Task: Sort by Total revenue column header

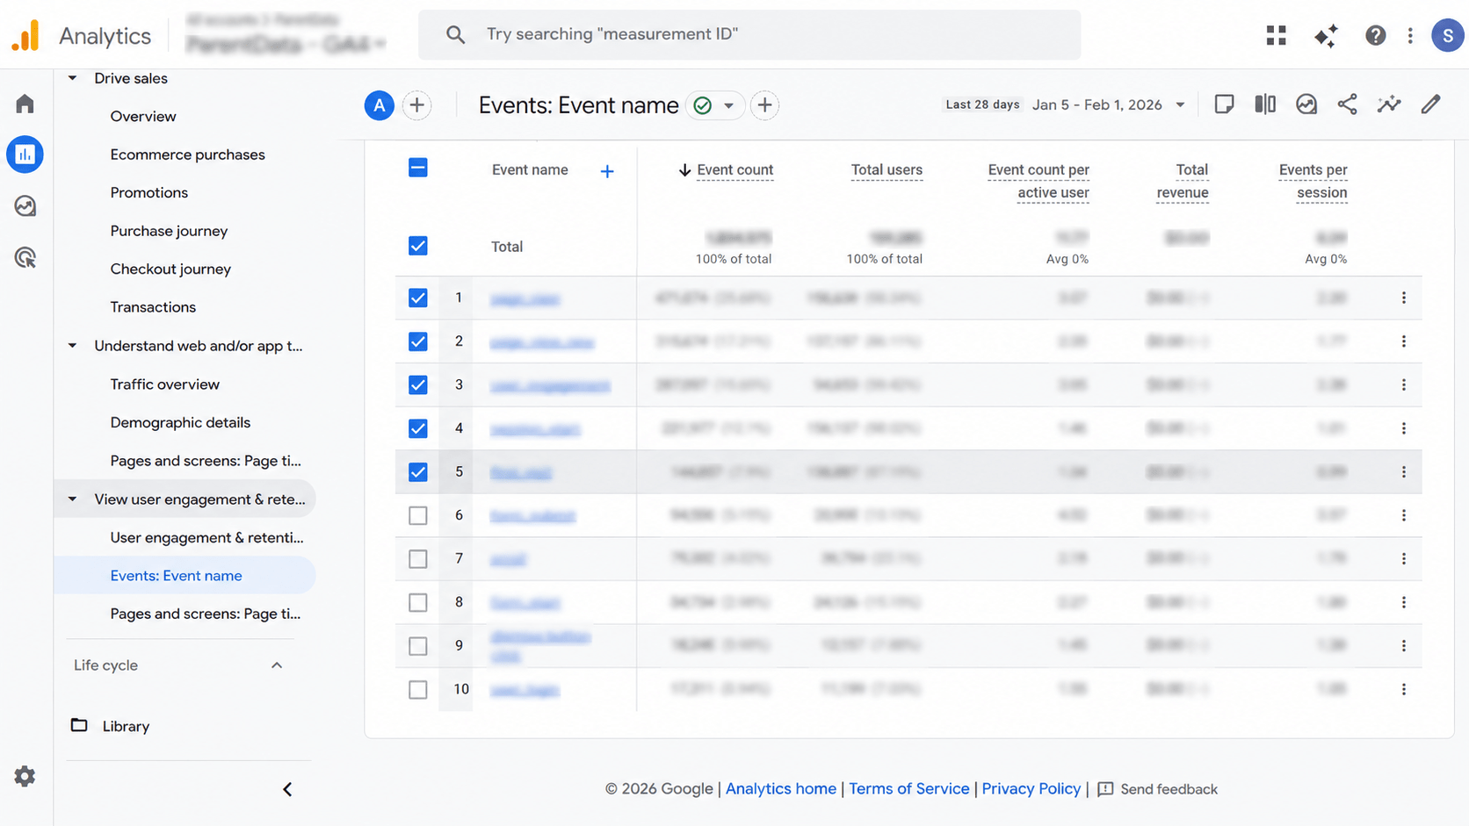Action: [1183, 181]
